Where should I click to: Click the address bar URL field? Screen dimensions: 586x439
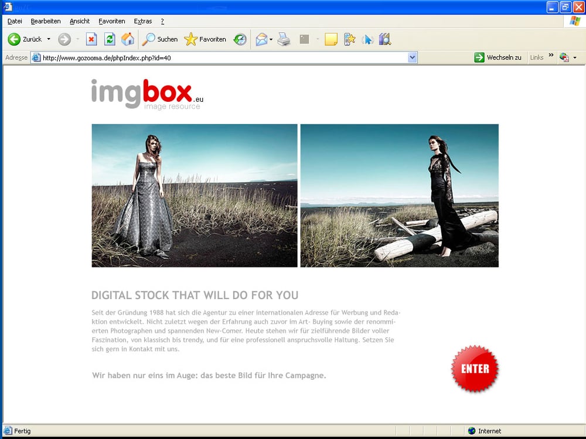(224, 58)
